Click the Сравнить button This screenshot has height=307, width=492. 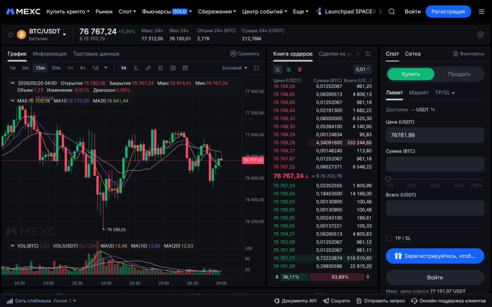tap(245, 54)
